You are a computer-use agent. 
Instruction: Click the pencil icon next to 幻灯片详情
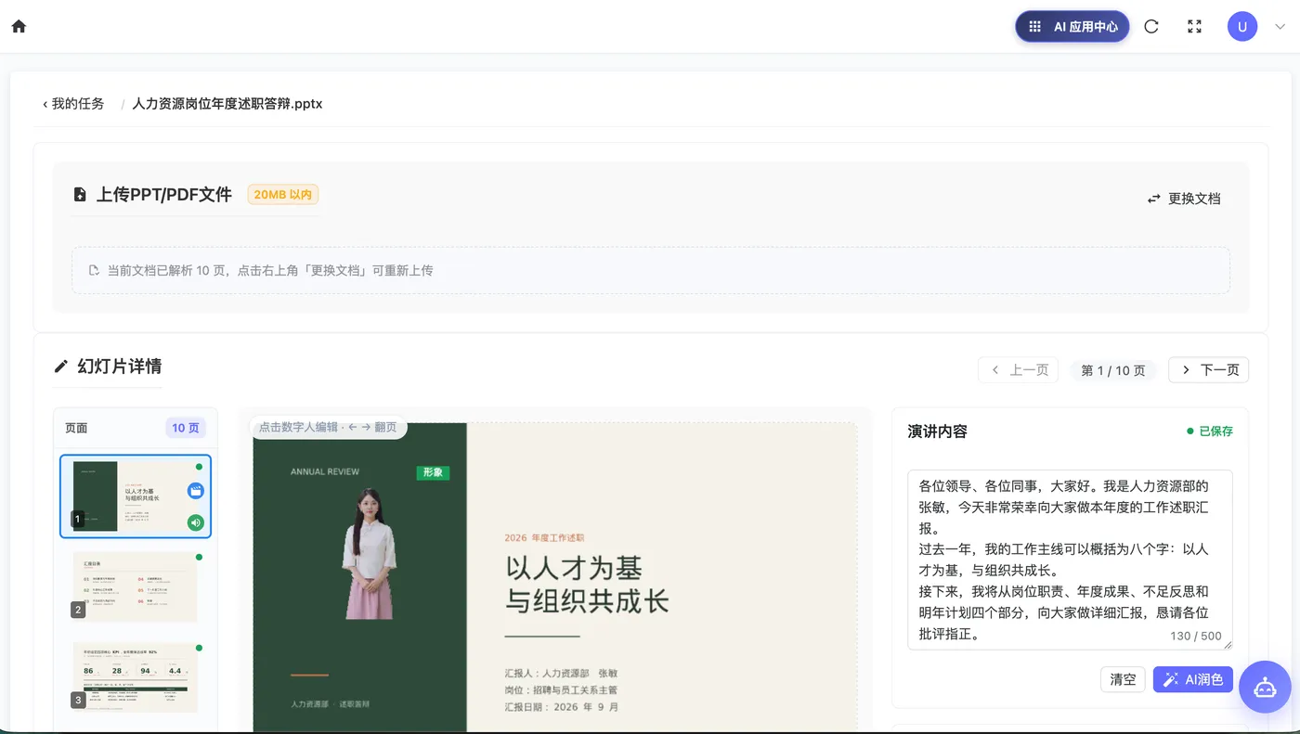(61, 366)
